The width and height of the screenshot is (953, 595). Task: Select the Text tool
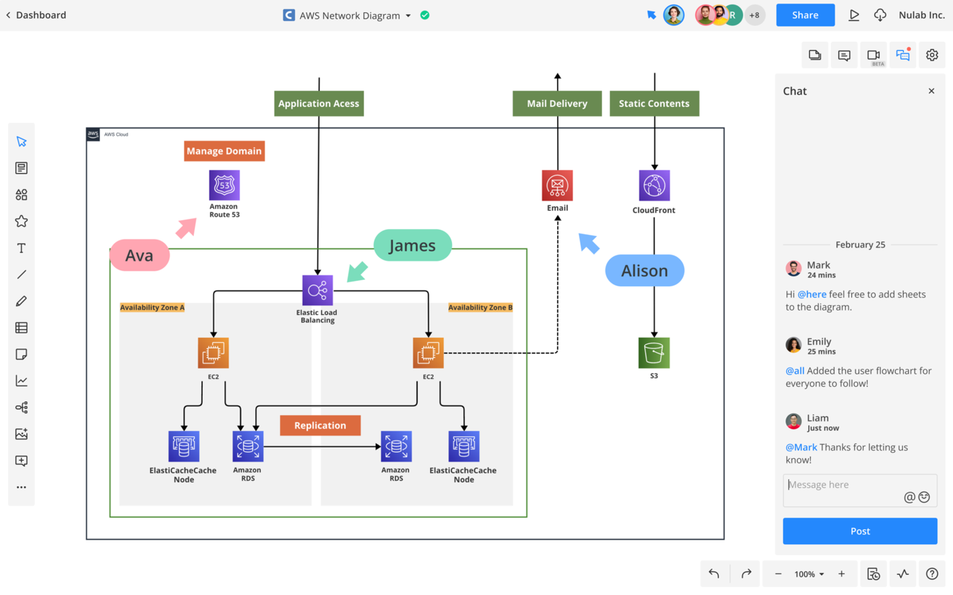coord(21,248)
